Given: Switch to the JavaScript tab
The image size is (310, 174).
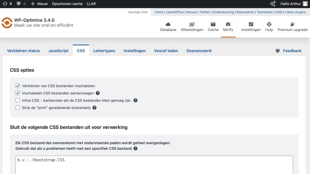Looking at the screenshot, I should tap(58, 51).
